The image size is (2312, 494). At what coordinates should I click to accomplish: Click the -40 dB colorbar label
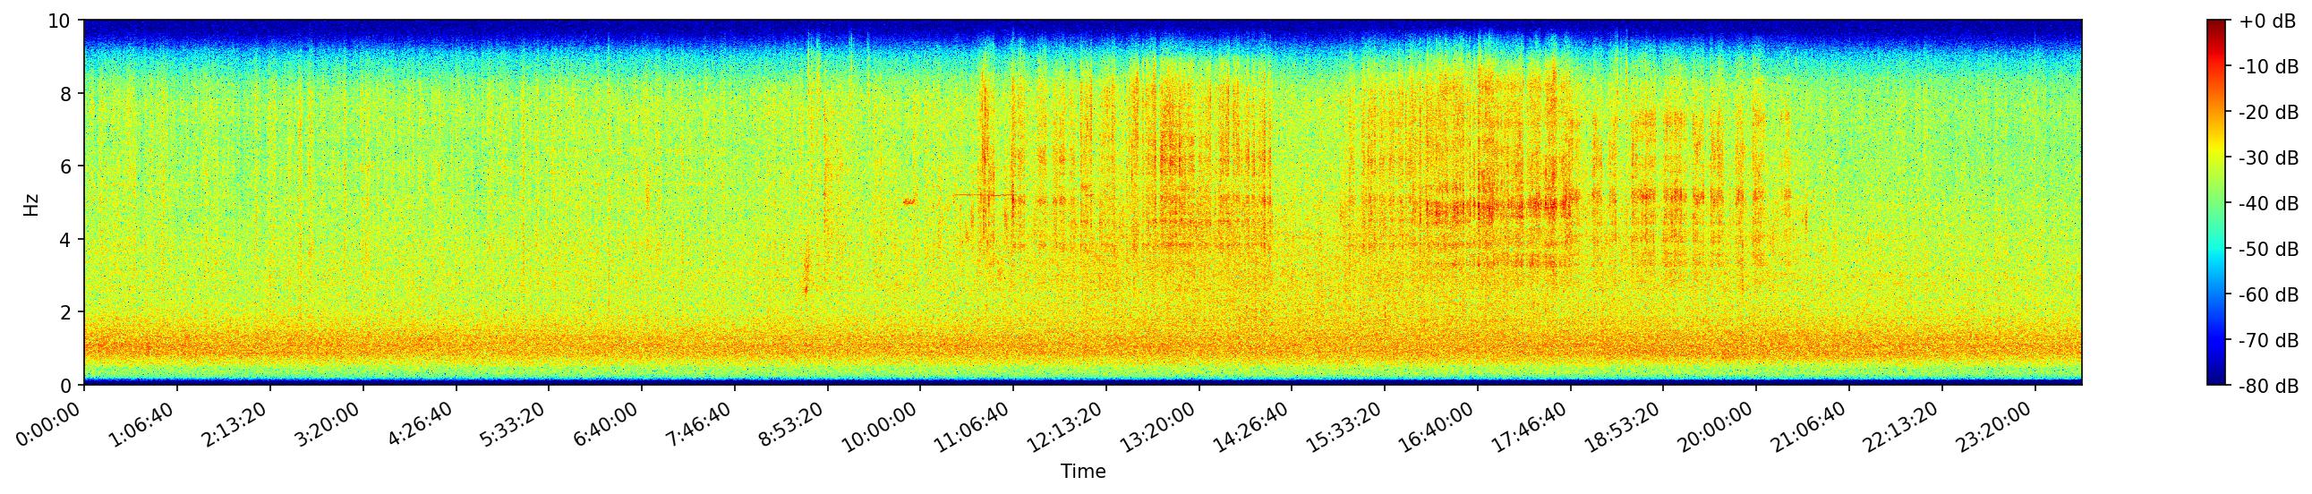[2267, 203]
